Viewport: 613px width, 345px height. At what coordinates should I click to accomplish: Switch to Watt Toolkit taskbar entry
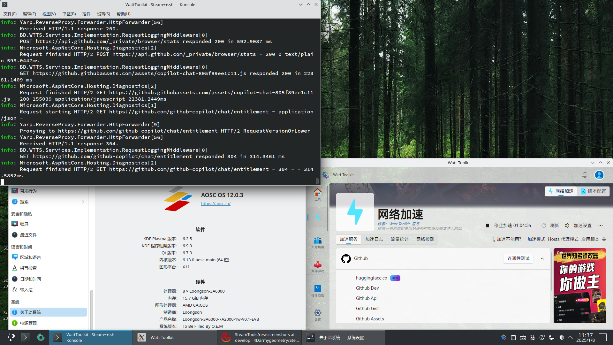point(175,337)
